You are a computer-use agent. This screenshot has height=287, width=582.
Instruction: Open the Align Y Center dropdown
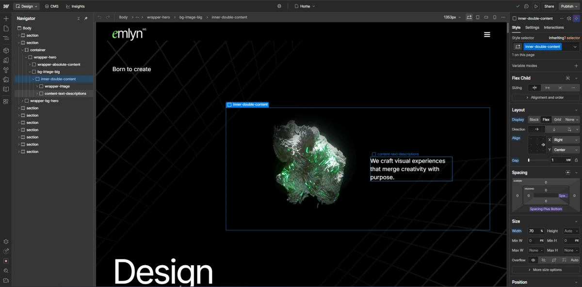566,150
